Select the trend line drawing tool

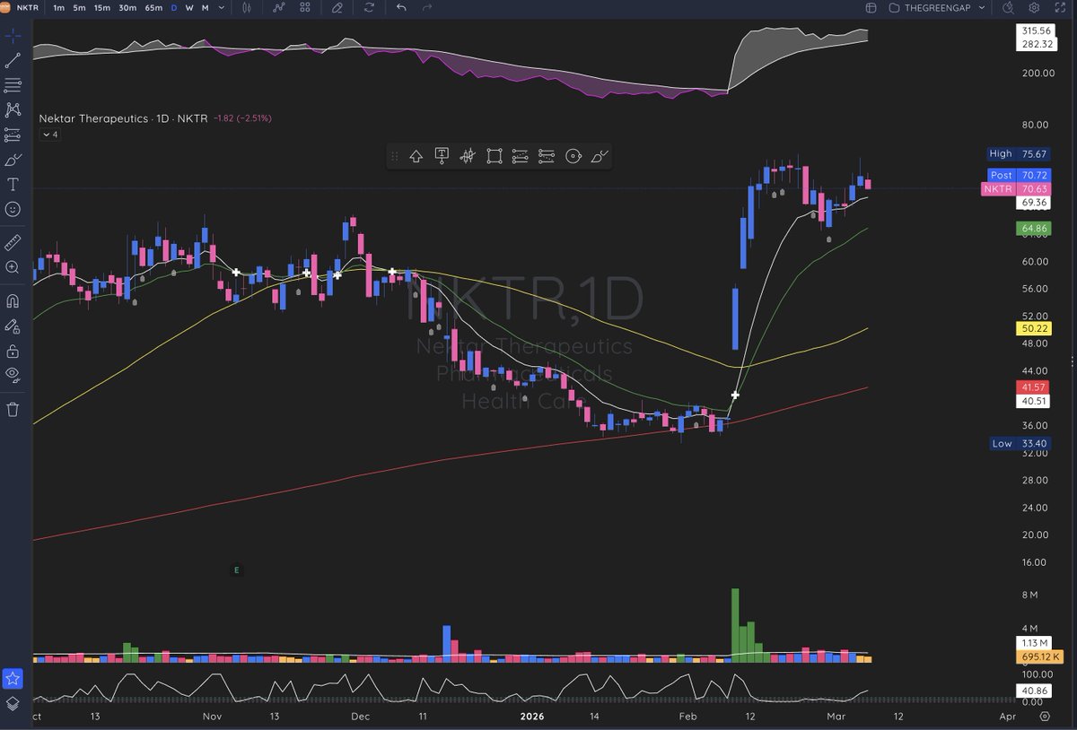point(13,60)
